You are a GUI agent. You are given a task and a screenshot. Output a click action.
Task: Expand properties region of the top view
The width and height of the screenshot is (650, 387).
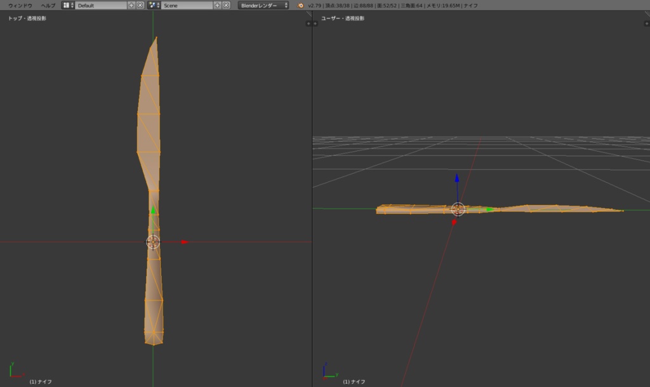click(308, 23)
